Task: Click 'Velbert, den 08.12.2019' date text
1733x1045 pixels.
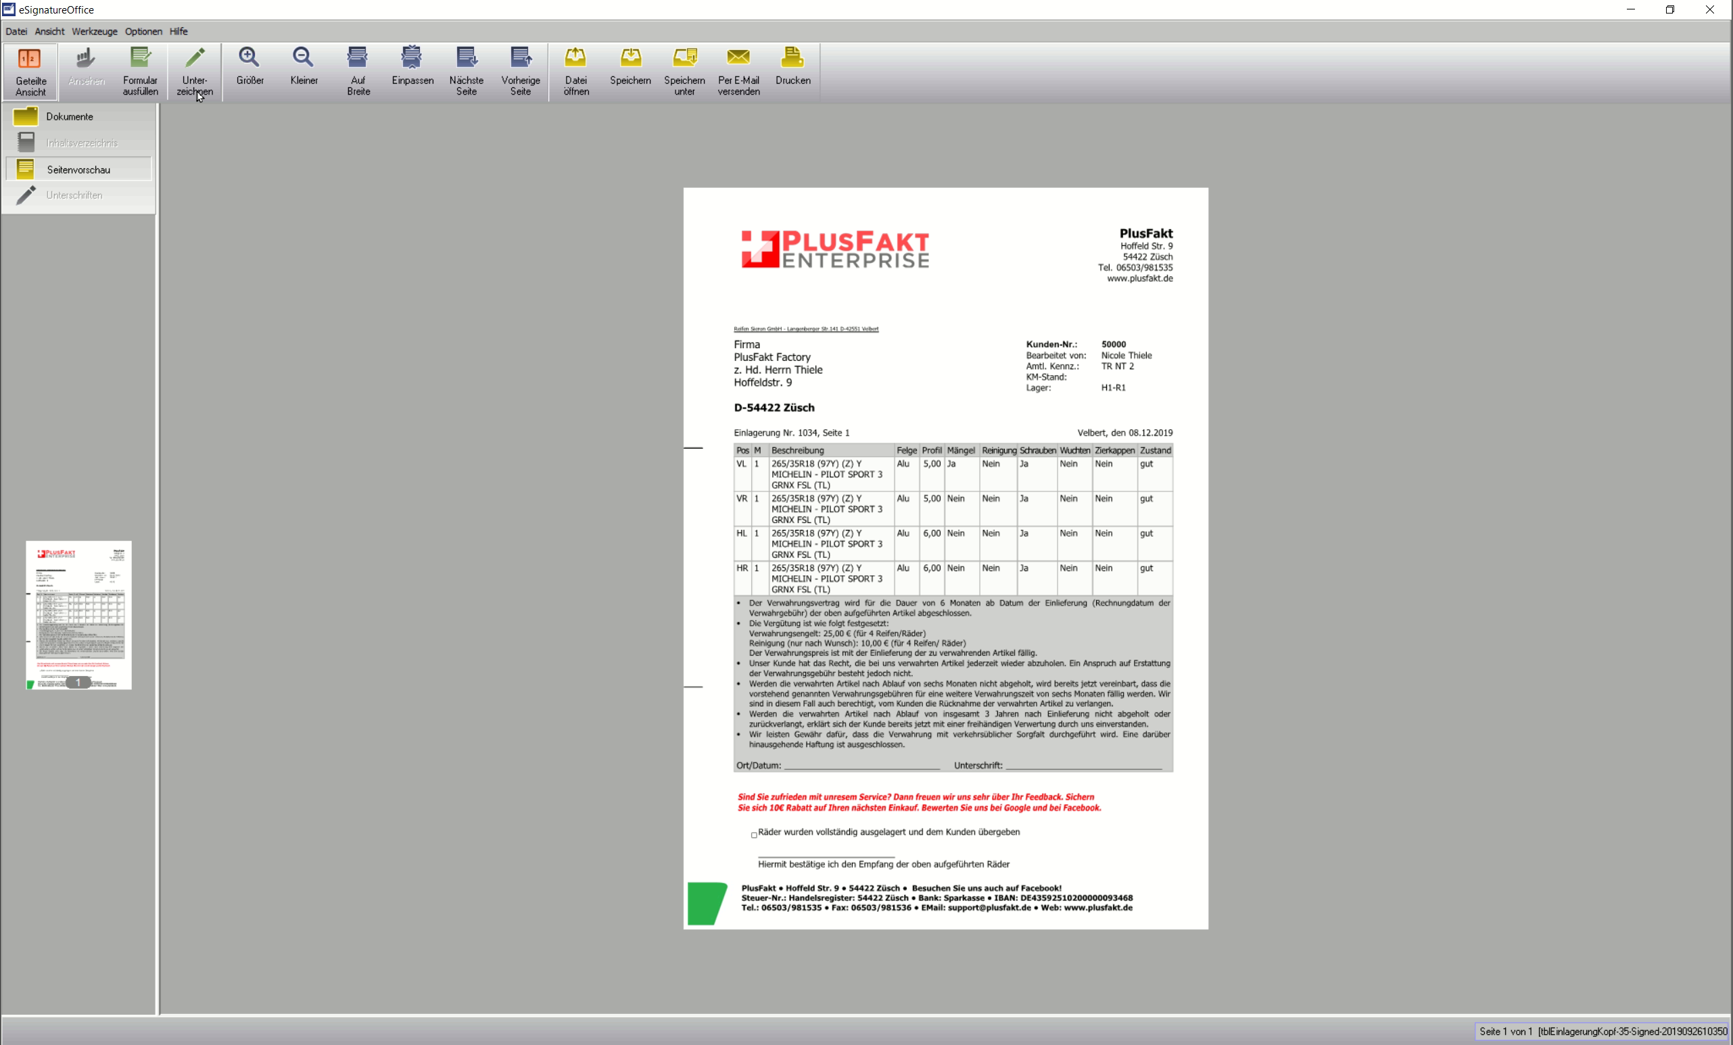Action: point(1124,433)
